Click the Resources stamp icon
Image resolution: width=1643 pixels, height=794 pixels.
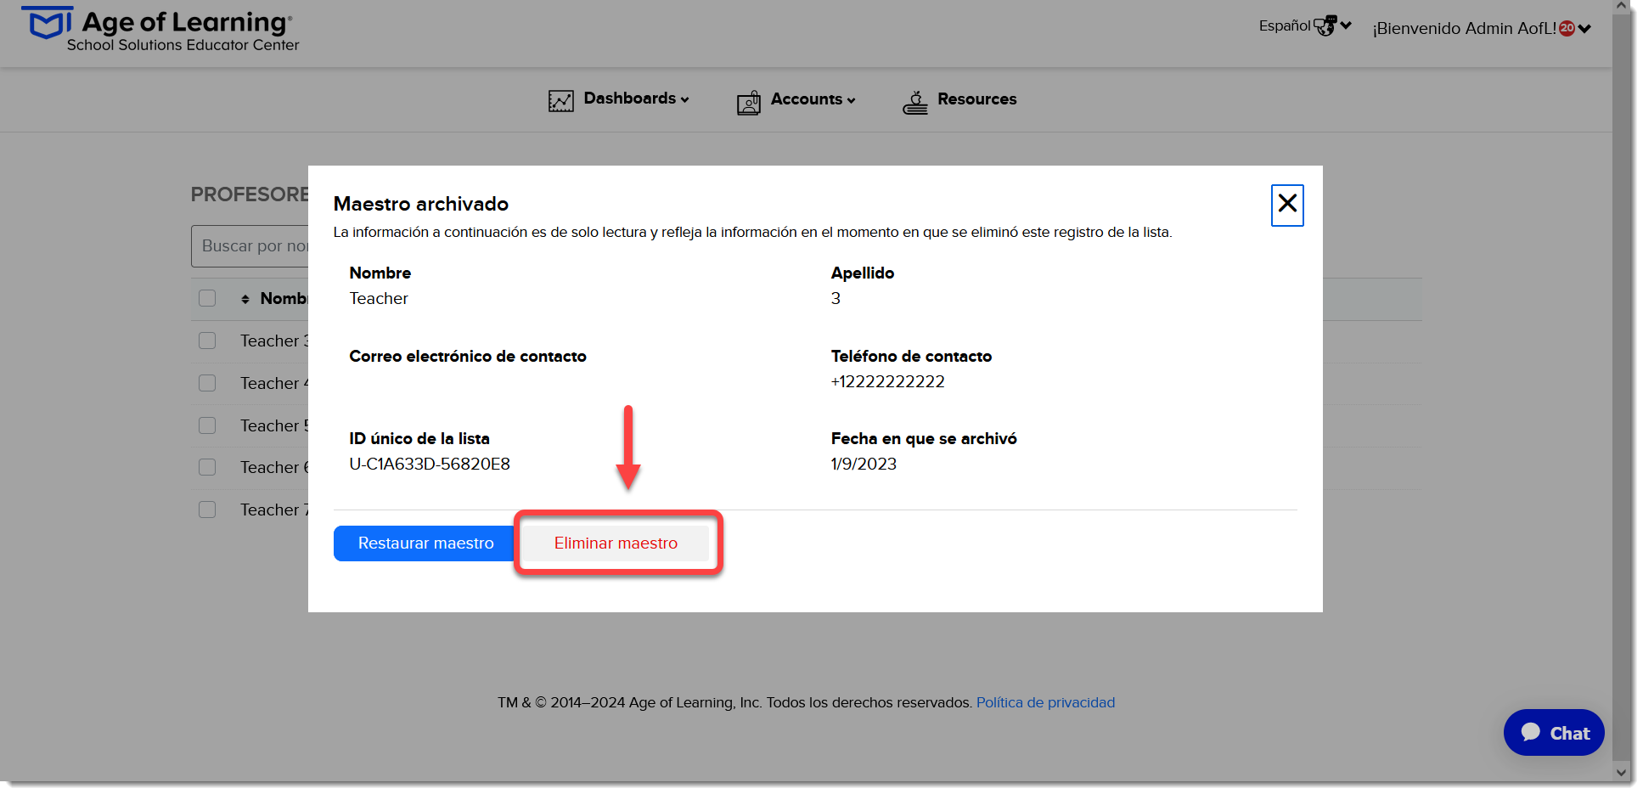(x=915, y=102)
